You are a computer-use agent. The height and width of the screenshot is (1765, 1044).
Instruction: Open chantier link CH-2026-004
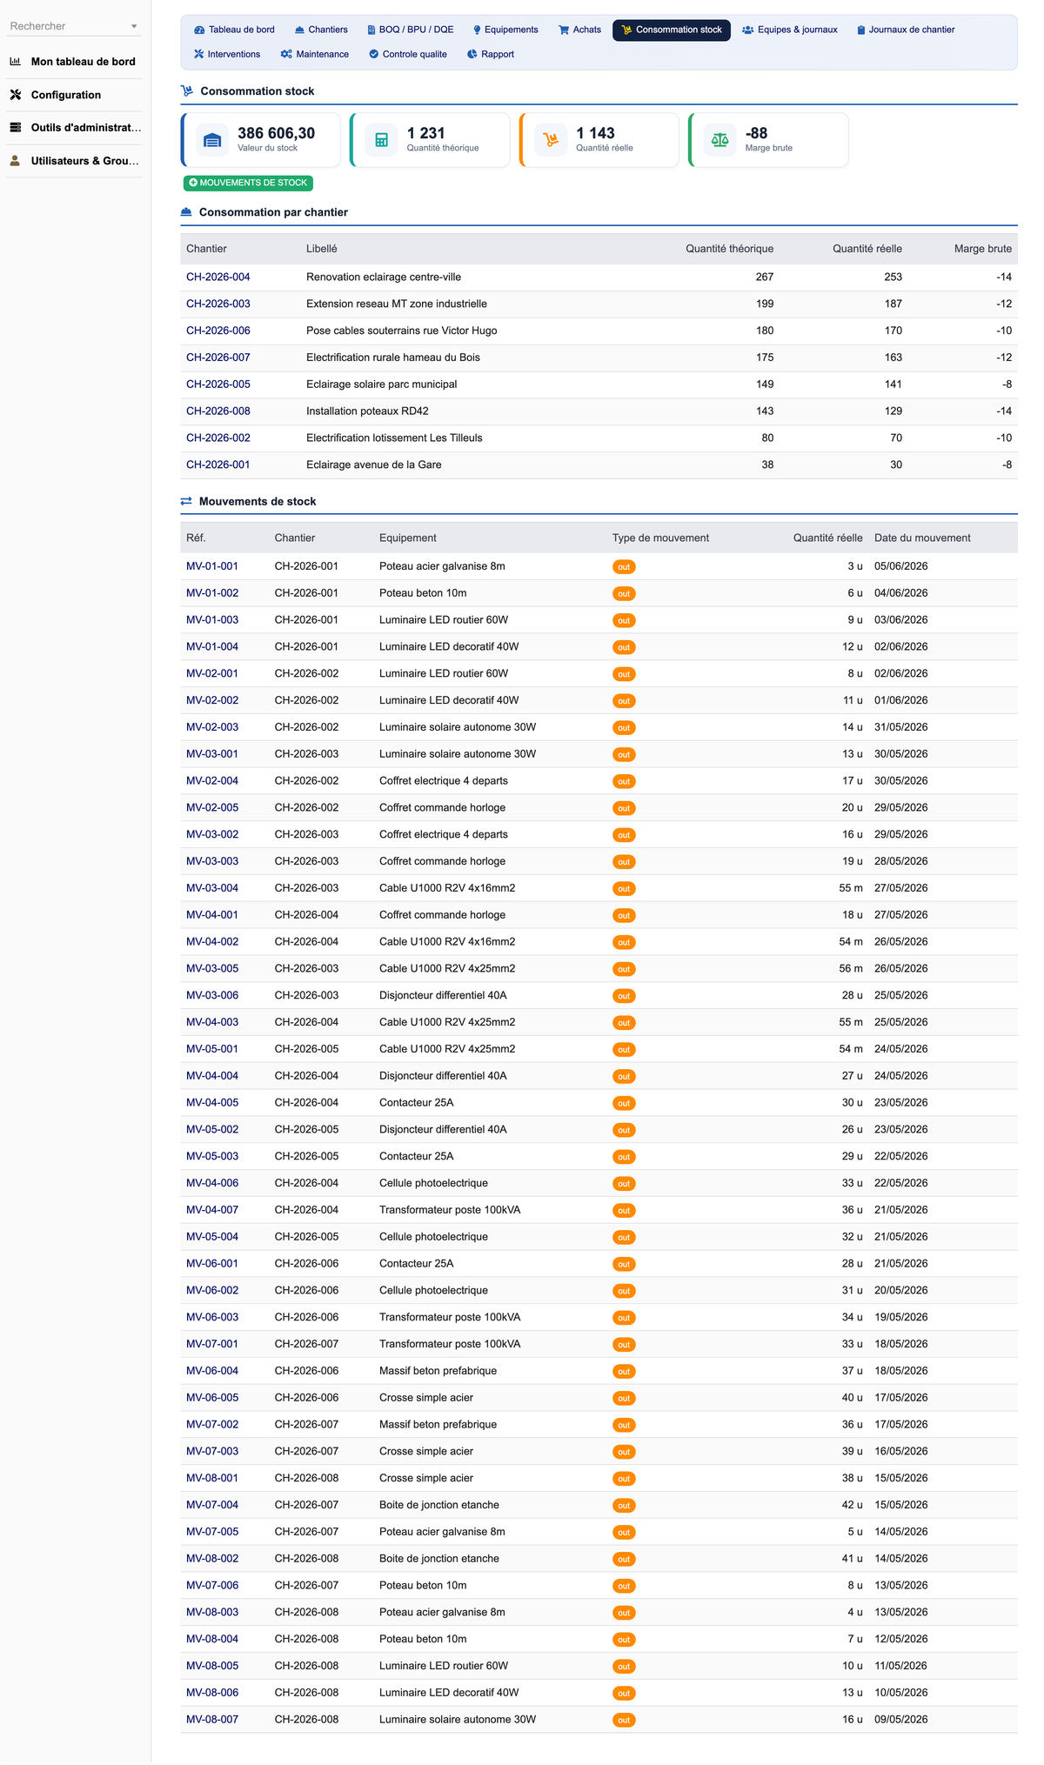pos(218,277)
